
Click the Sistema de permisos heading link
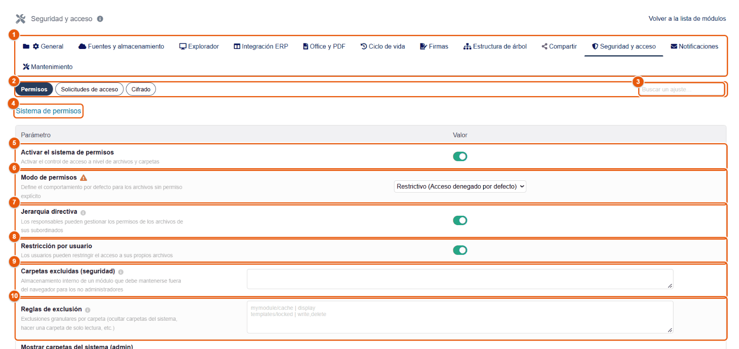(x=49, y=111)
